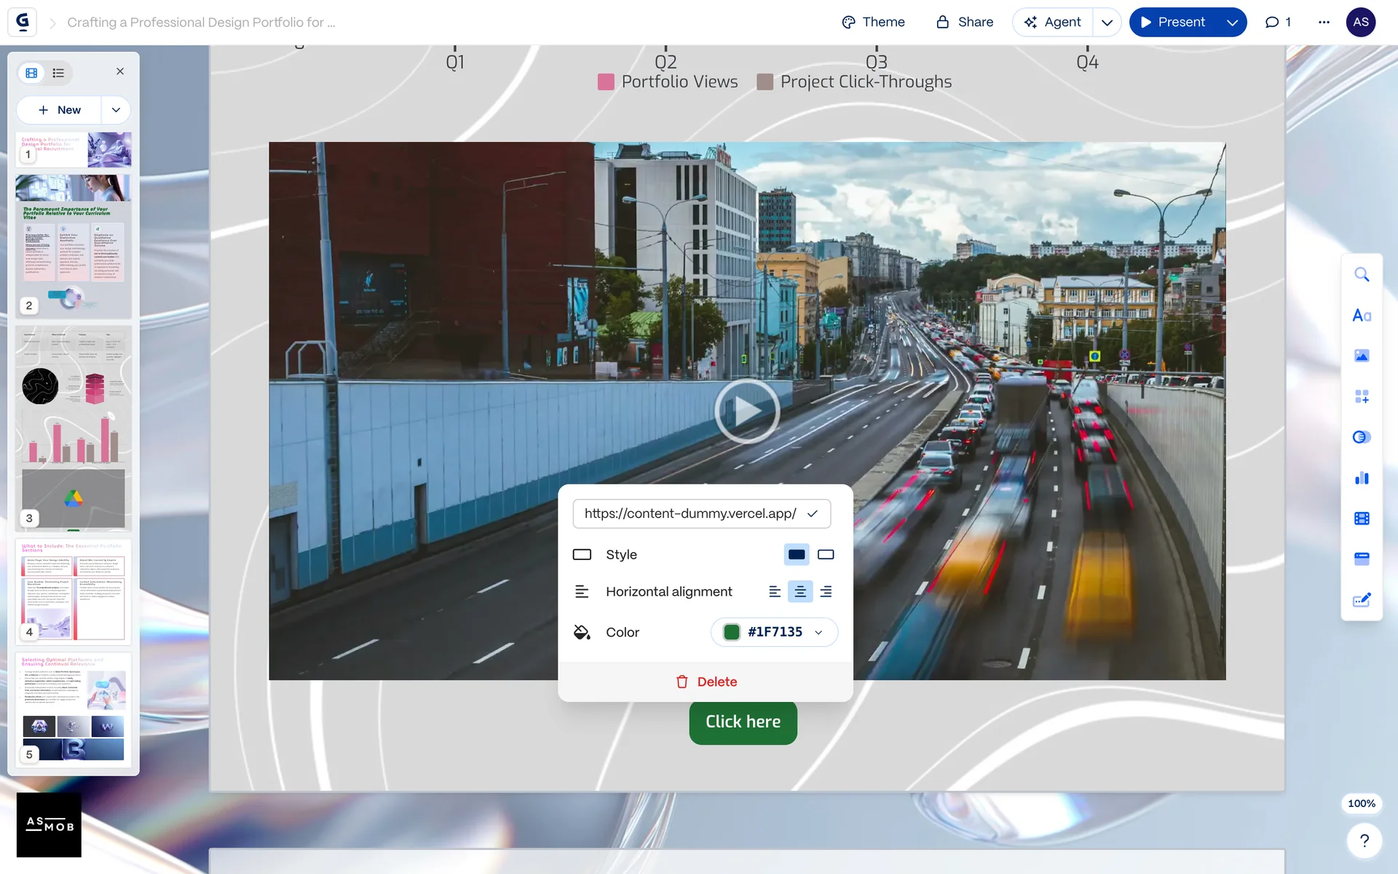Open chart insert icon in sidebar
The image size is (1398, 874).
tap(1361, 478)
